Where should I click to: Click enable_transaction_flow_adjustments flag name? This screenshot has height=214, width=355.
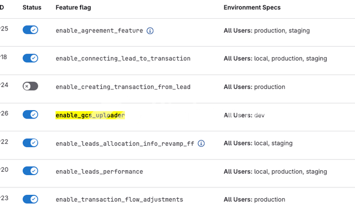[119, 200]
